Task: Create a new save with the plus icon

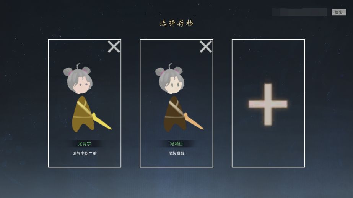Action: pyautogui.click(x=268, y=105)
